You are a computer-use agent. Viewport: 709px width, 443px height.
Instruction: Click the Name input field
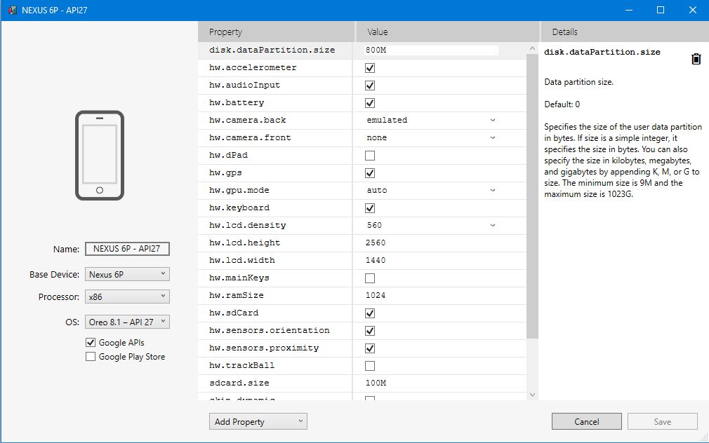click(127, 249)
